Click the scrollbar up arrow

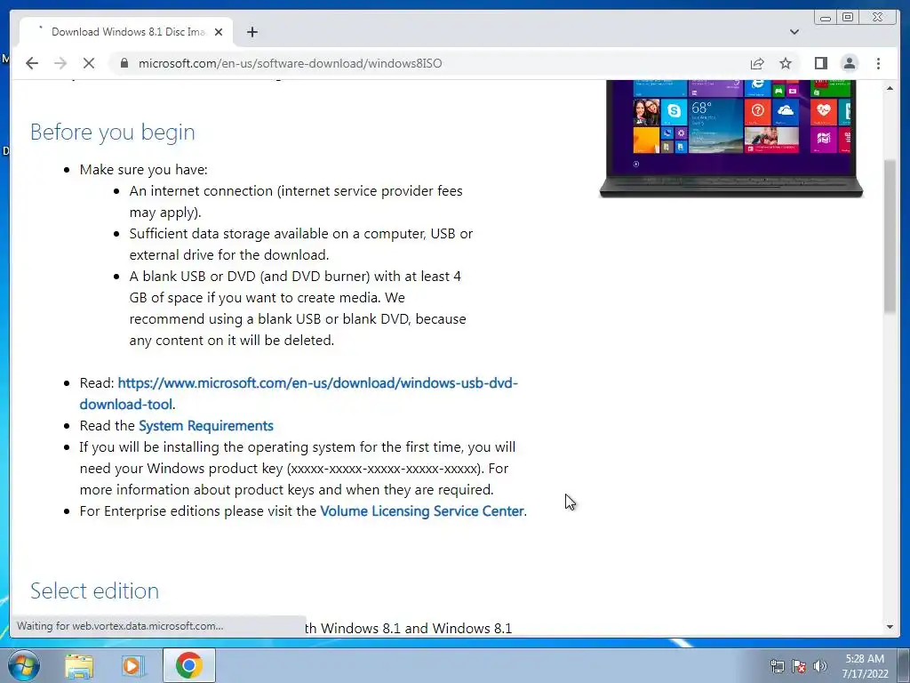click(x=890, y=88)
